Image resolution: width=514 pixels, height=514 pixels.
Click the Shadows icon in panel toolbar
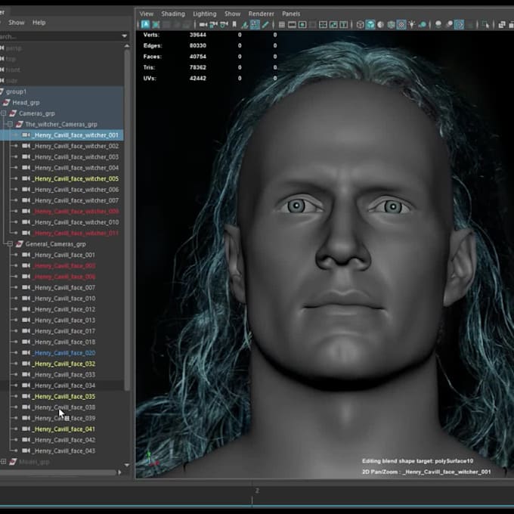(423, 25)
